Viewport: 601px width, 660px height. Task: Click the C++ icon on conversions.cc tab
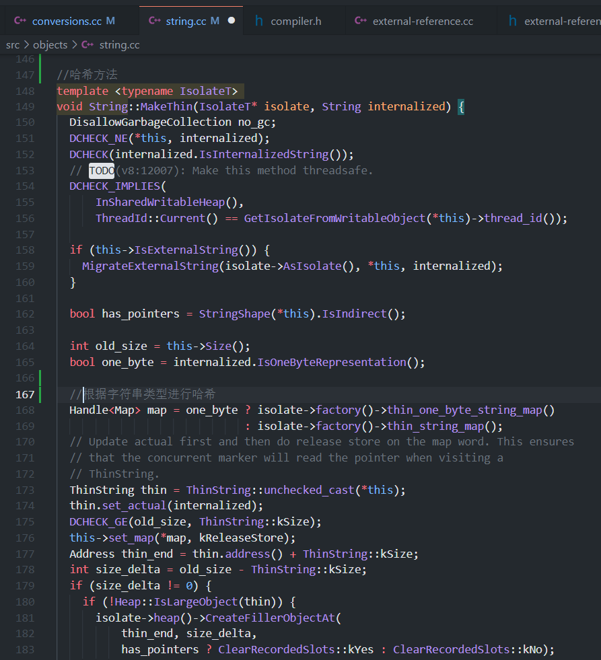click(20, 21)
